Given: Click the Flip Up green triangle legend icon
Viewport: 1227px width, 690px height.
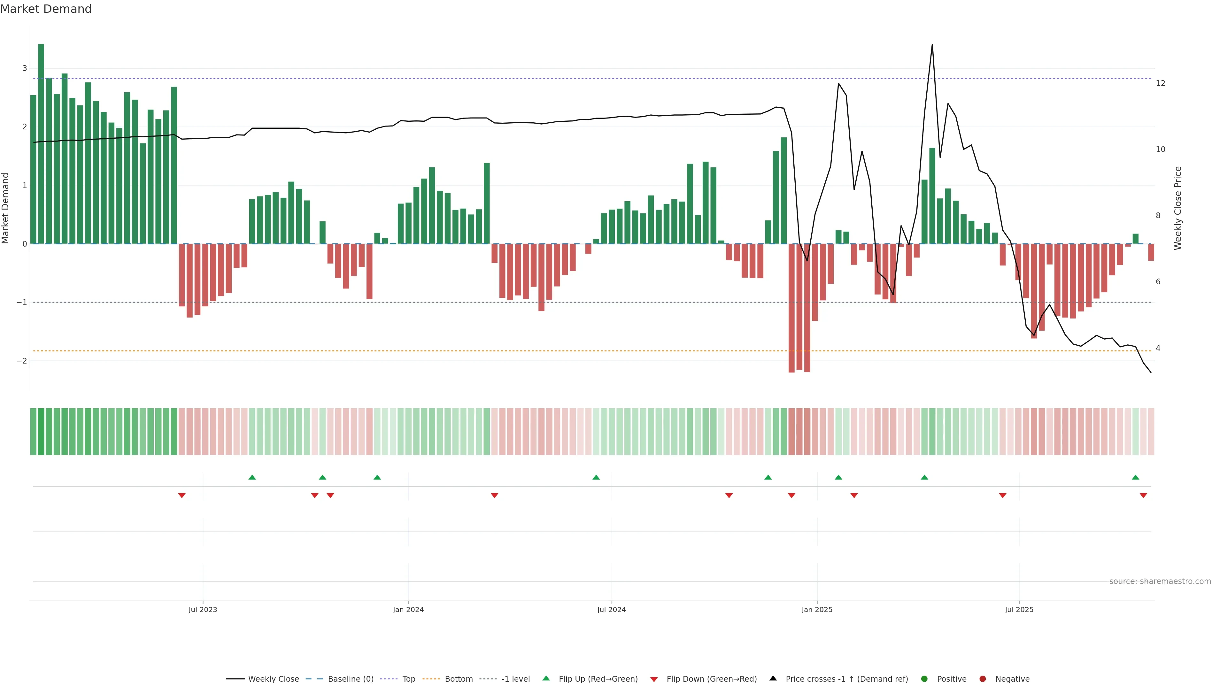Looking at the screenshot, I should point(546,678).
